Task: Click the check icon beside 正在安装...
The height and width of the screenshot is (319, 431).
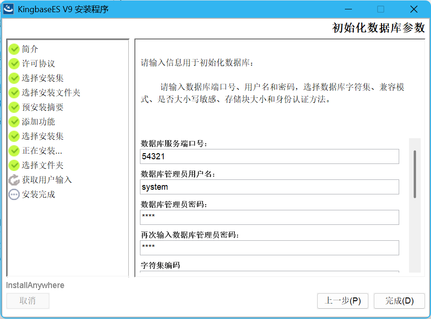Action: (x=14, y=151)
